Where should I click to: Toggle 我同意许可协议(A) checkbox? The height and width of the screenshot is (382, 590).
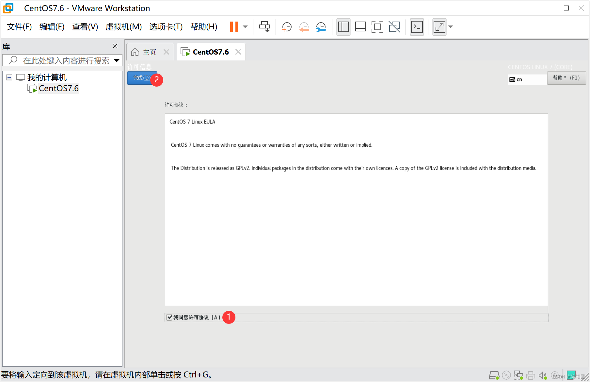click(x=169, y=317)
